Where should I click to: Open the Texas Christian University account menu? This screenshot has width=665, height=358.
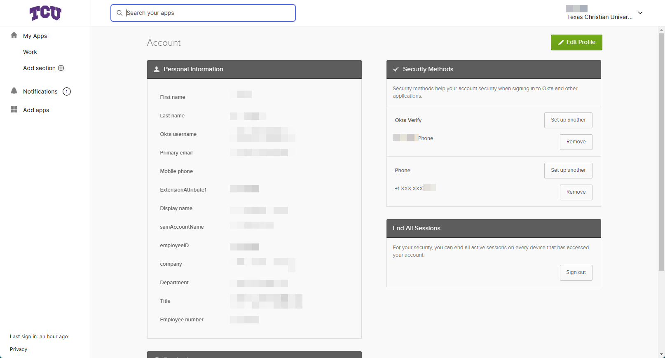(x=599, y=17)
